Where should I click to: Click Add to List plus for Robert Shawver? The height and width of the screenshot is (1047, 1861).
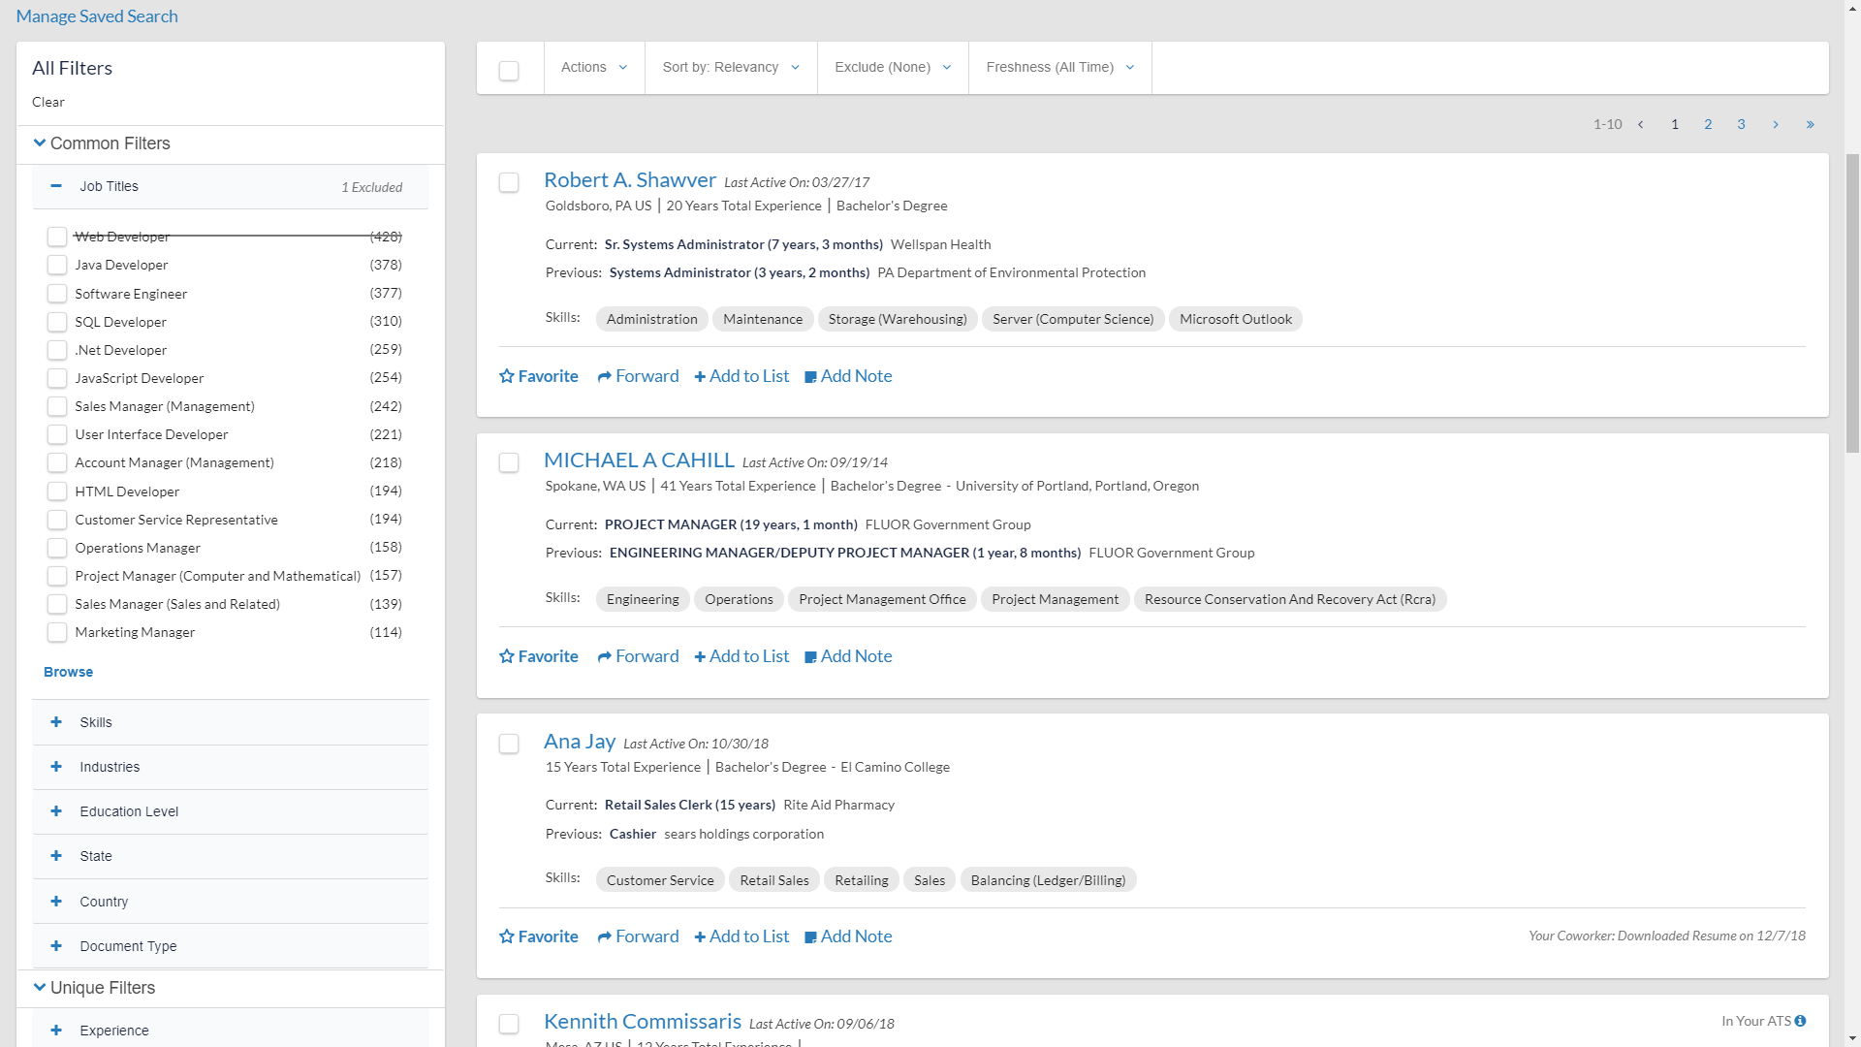[700, 377]
